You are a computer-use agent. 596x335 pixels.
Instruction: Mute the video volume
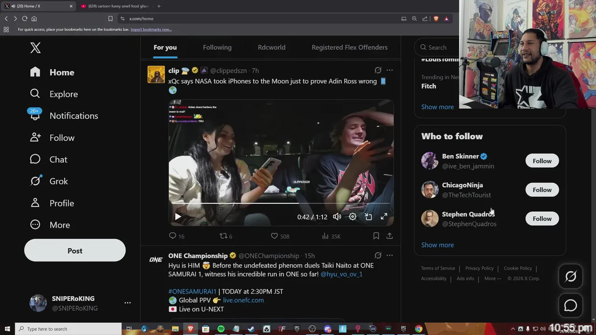coord(337,217)
